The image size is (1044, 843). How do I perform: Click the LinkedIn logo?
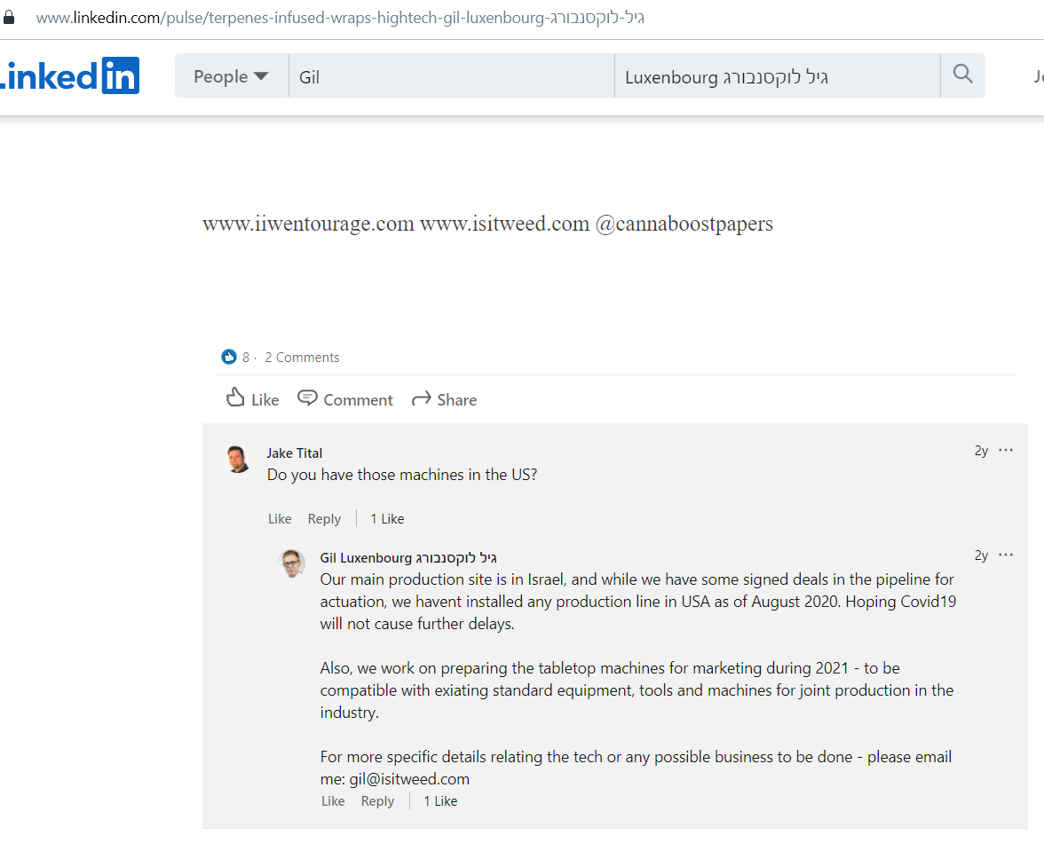click(x=69, y=75)
